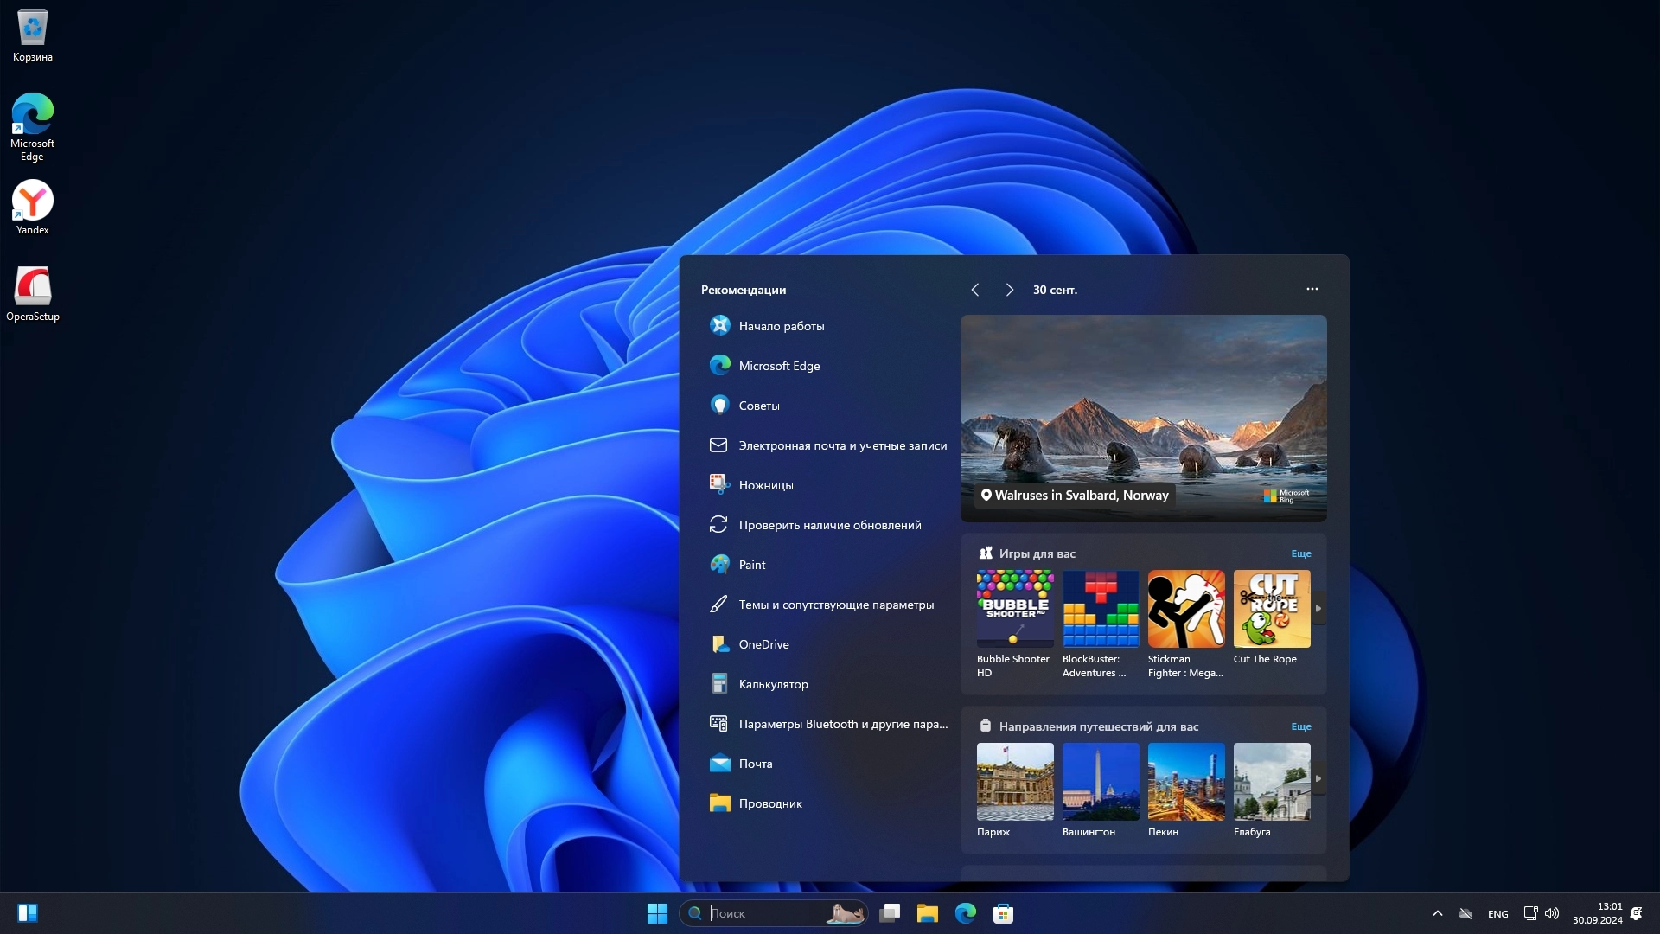Select Paint in recommendations list

751,565
